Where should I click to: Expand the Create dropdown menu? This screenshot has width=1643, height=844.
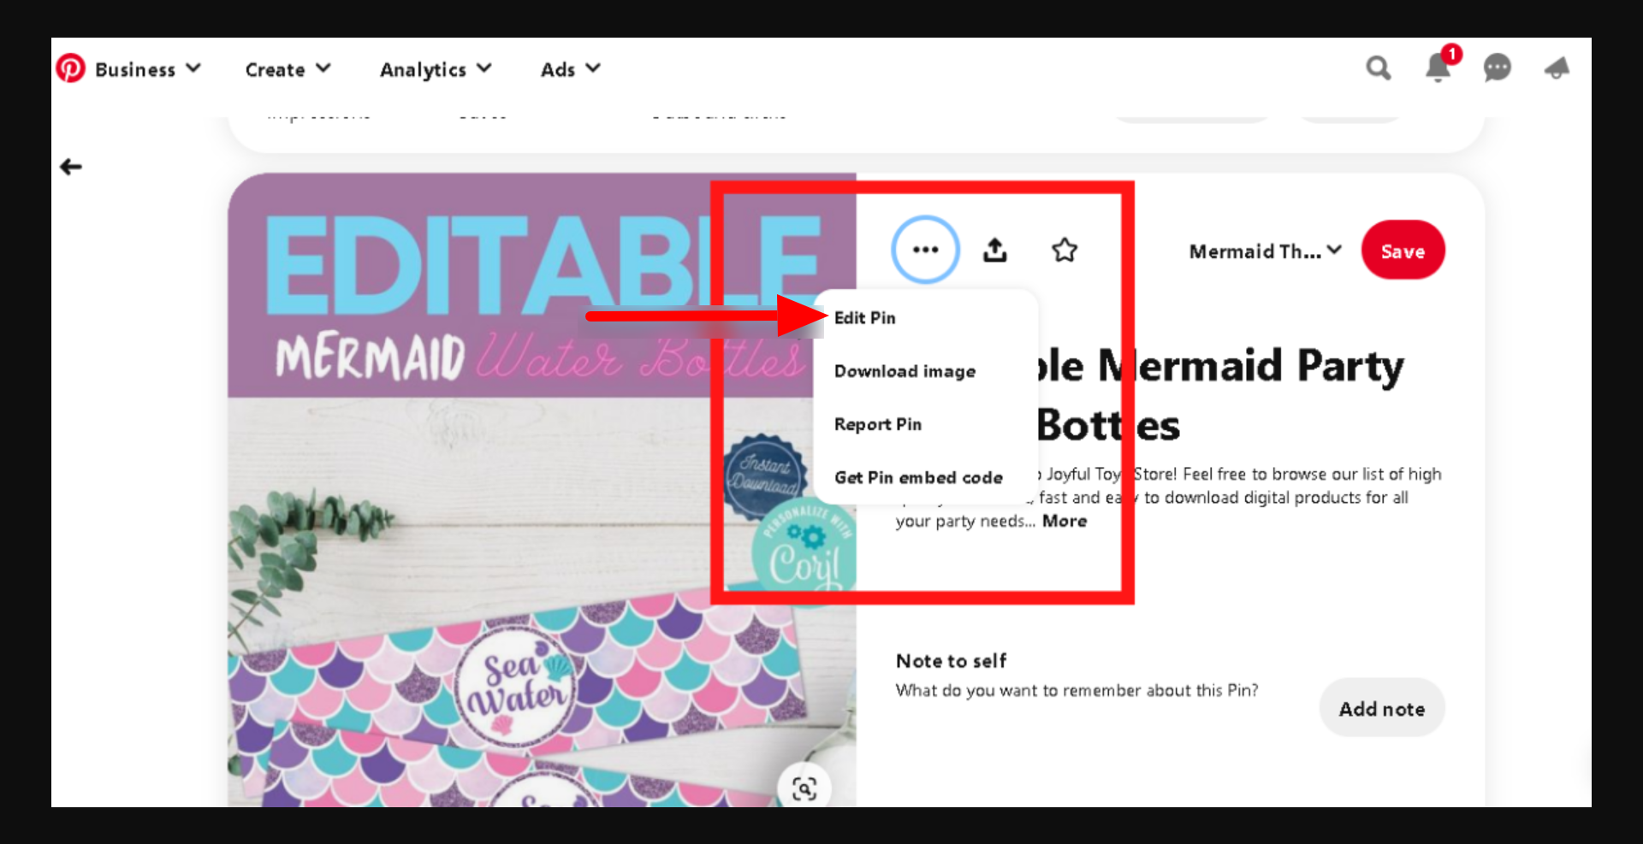point(288,69)
